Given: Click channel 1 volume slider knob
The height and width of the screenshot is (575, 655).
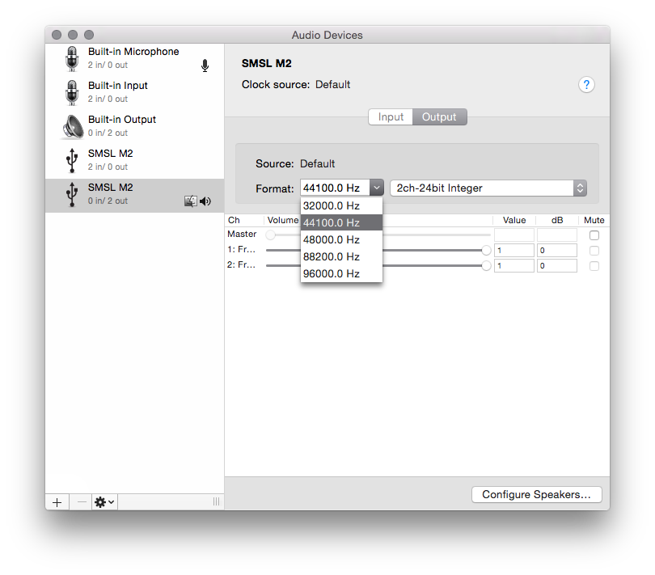Looking at the screenshot, I should click(x=486, y=251).
